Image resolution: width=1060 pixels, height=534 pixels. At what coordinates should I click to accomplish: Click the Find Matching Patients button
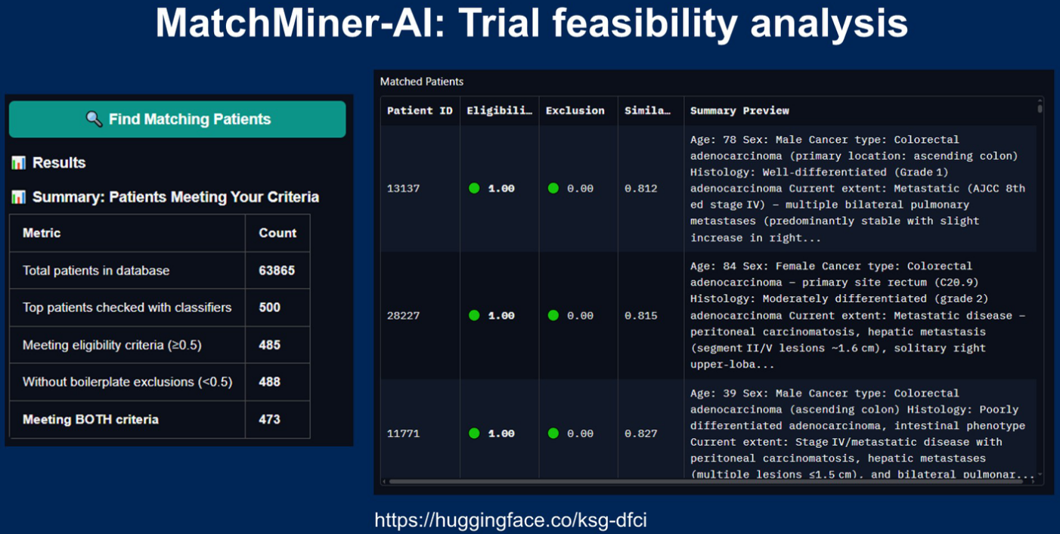pos(177,119)
